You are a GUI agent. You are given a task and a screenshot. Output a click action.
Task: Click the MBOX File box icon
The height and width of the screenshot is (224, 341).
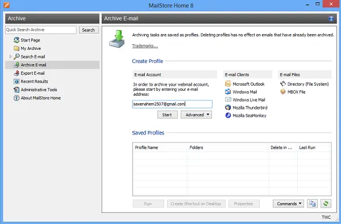coord(282,92)
